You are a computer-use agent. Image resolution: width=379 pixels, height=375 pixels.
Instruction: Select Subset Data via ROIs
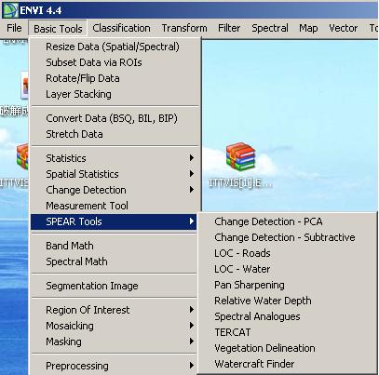114,62
